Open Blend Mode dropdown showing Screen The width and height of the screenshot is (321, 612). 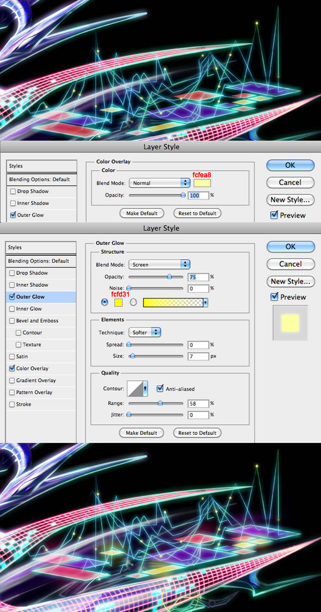[159, 265]
